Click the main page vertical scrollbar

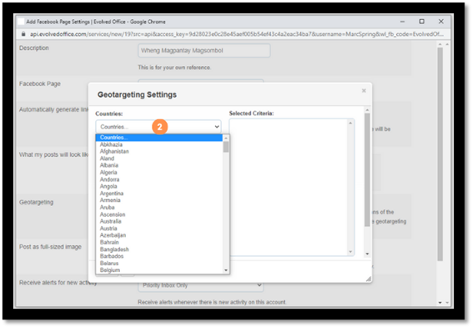click(440, 154)
